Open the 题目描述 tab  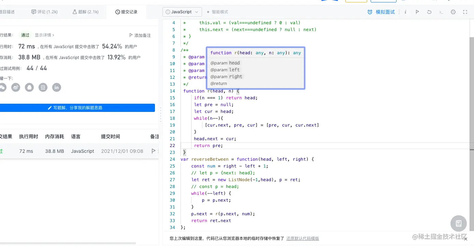[7, 12]
